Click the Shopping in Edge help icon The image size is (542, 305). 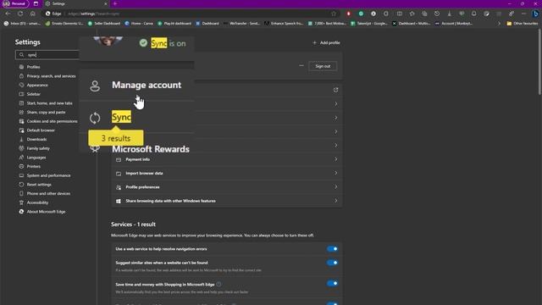pos(218,285)
